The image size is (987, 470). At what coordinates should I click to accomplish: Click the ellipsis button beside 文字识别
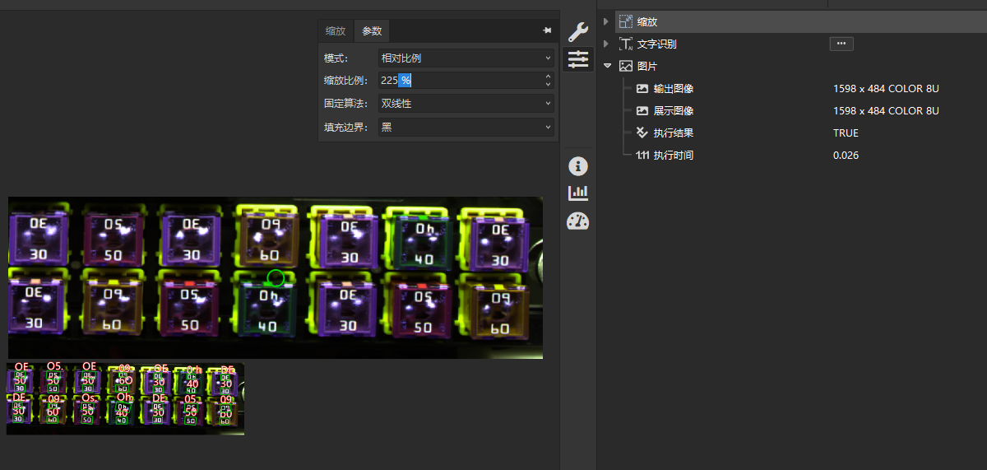[841, 44]
